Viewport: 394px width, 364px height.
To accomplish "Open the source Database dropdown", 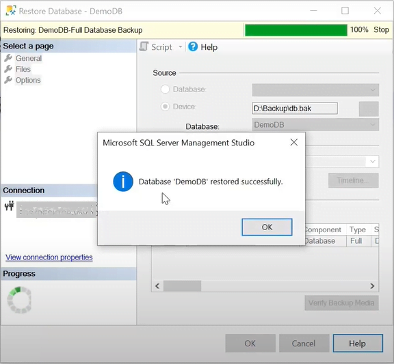I will [315, 90].
